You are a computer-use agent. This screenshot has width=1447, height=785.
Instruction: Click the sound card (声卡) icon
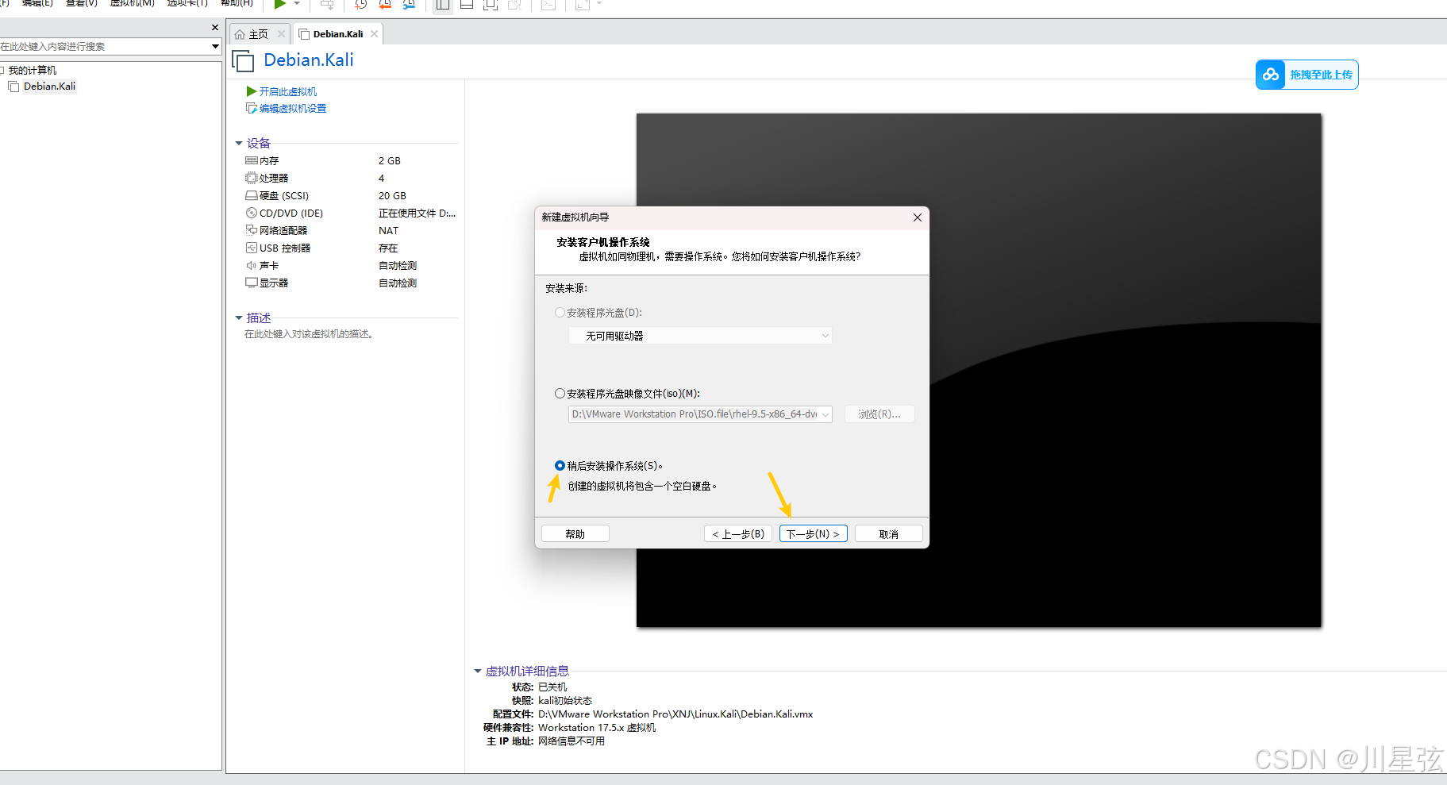point(252,265)
